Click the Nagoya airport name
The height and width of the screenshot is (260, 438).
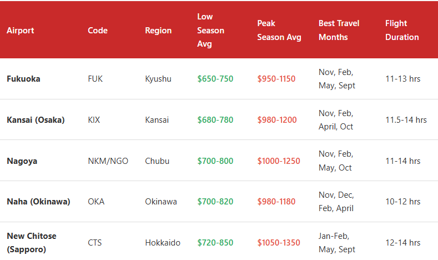click(x=22, y=161)
